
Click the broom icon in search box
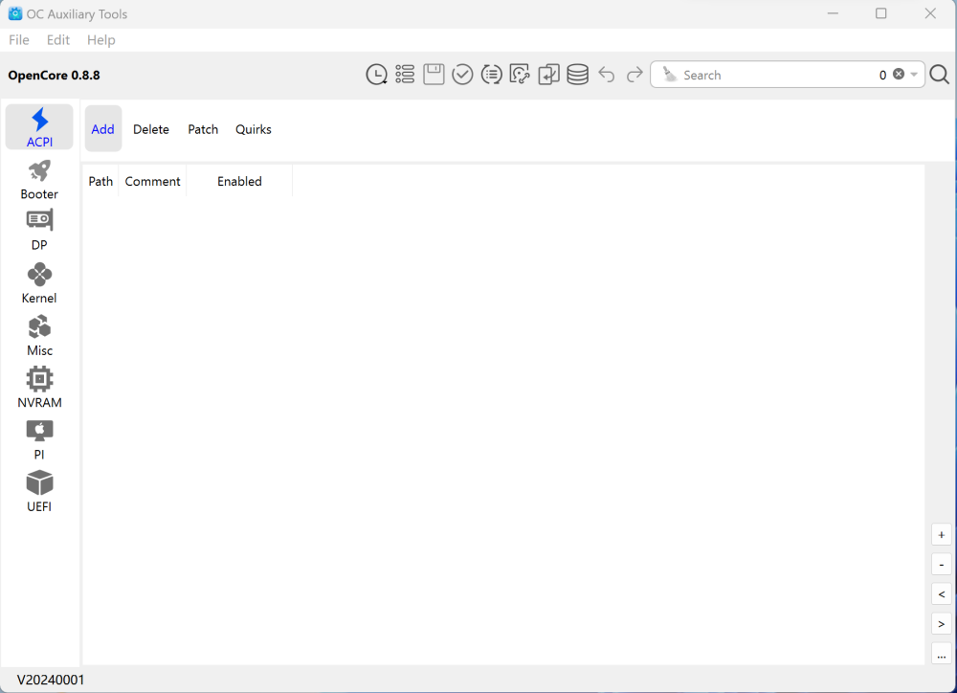click(x=670, y=75)
